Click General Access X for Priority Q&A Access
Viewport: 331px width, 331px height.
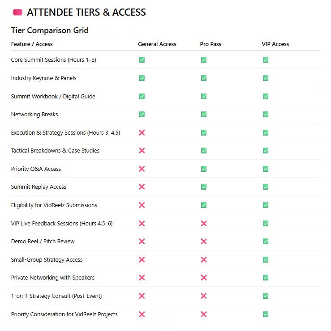(x=142, y=169)
